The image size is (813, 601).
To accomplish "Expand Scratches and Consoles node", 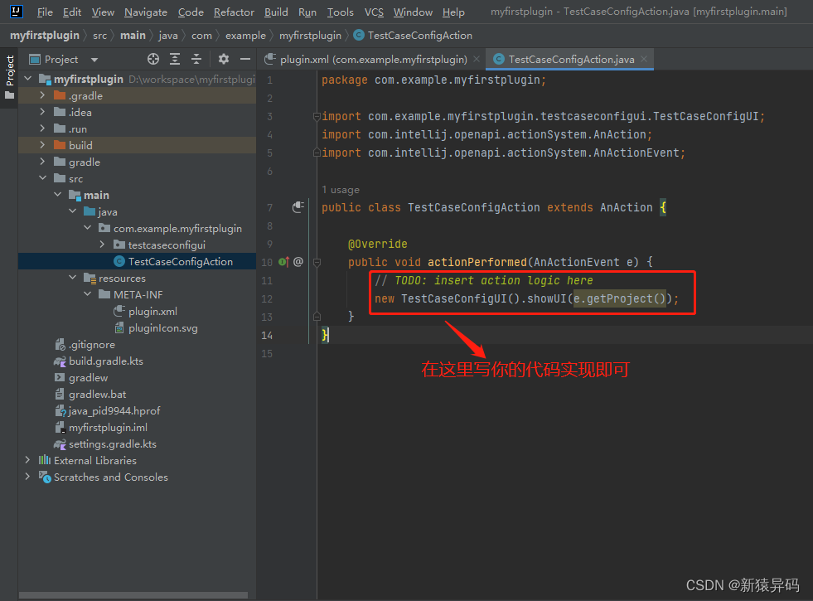I will (28, 477).
